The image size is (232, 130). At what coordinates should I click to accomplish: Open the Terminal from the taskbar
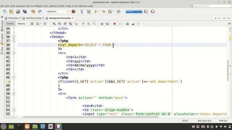click(19, 126)
